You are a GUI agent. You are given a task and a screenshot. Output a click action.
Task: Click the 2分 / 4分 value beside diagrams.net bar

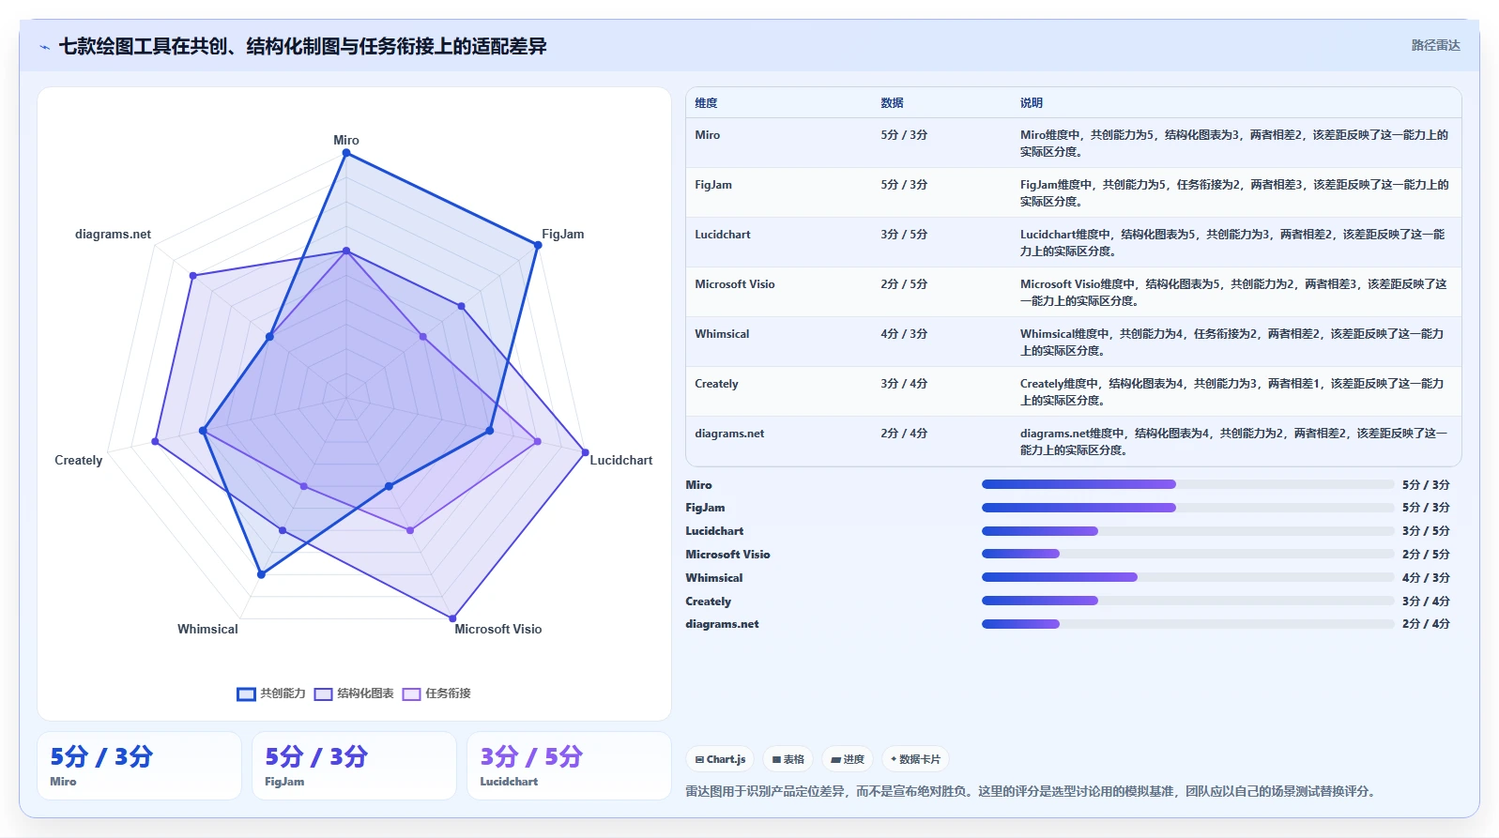[x=1426, y=624]
